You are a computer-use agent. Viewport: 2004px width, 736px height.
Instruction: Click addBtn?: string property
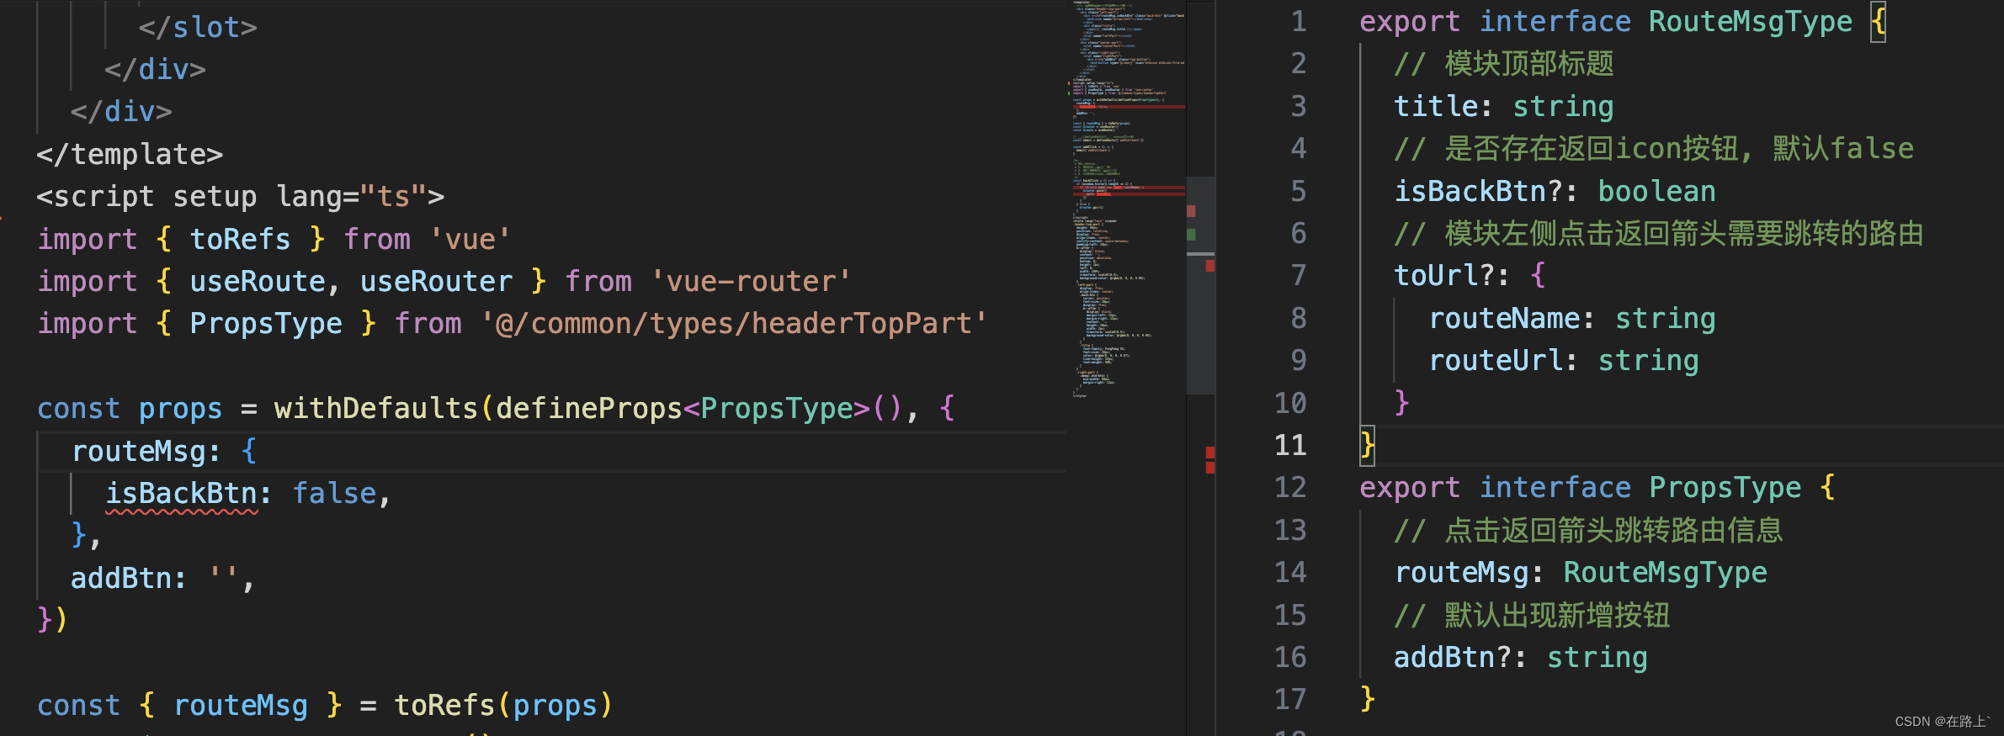click(1521, 658)
